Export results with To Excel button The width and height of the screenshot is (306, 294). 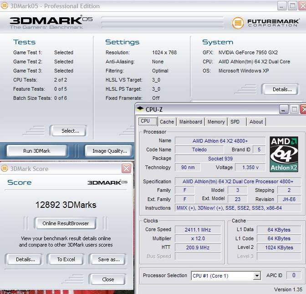[66, 259]
